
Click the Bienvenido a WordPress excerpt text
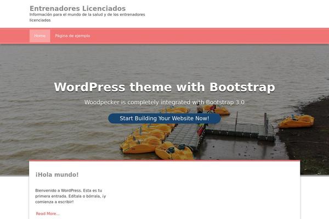coord(71,196)
